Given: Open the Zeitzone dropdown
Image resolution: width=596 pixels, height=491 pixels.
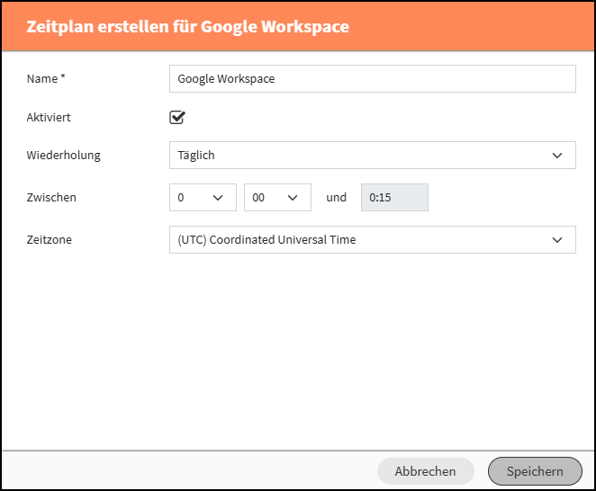Looking at the screenshot, I should [373, 239].
